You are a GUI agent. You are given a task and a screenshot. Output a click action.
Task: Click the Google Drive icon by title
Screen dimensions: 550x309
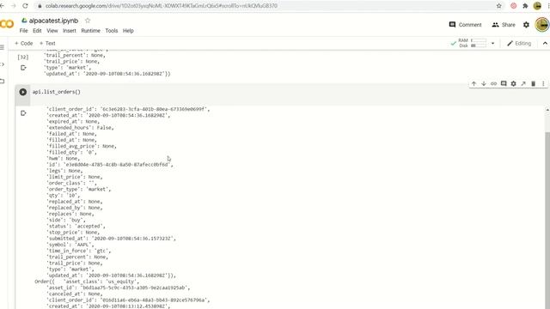(24, 21)
